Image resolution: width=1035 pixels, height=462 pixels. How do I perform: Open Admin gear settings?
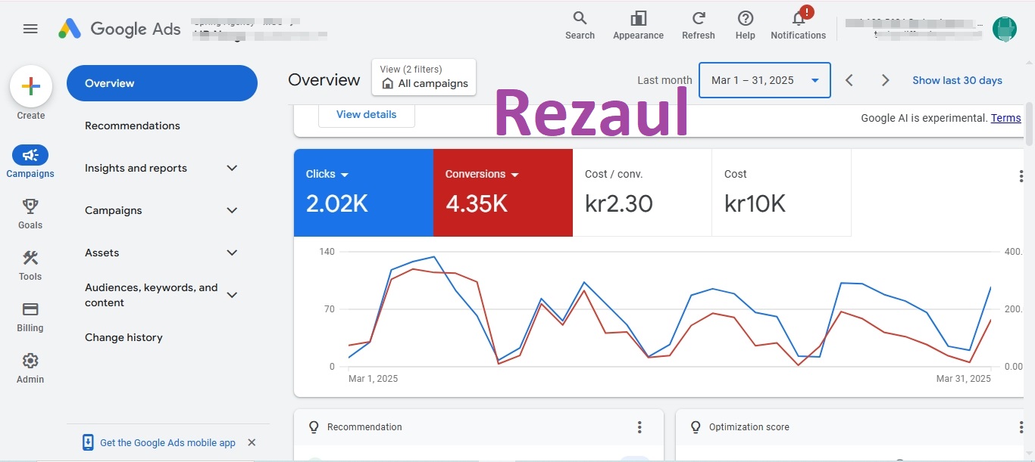coord(30,361)
